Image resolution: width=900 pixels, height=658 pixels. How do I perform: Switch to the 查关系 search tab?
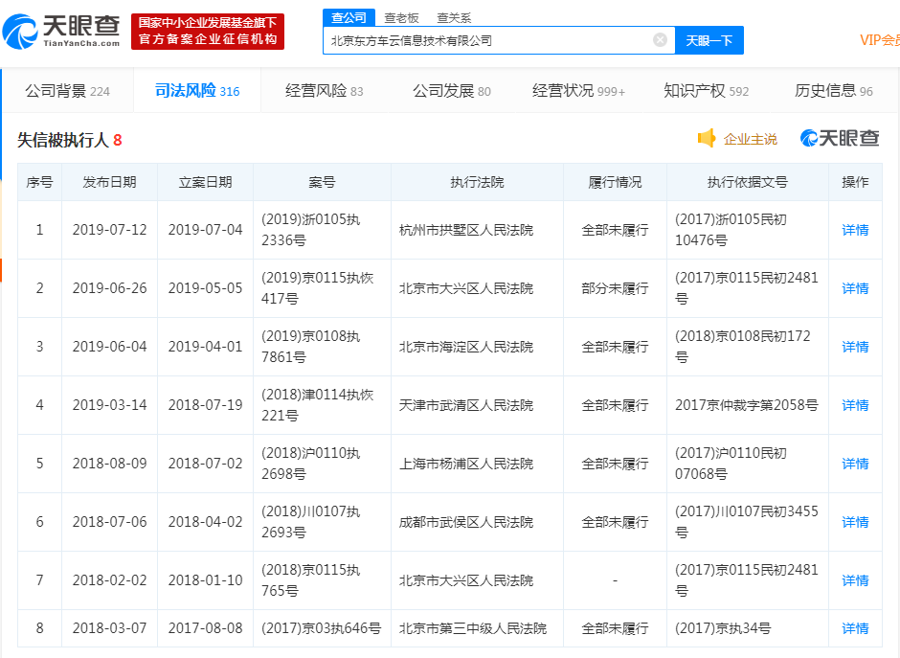tap(454, 18)
